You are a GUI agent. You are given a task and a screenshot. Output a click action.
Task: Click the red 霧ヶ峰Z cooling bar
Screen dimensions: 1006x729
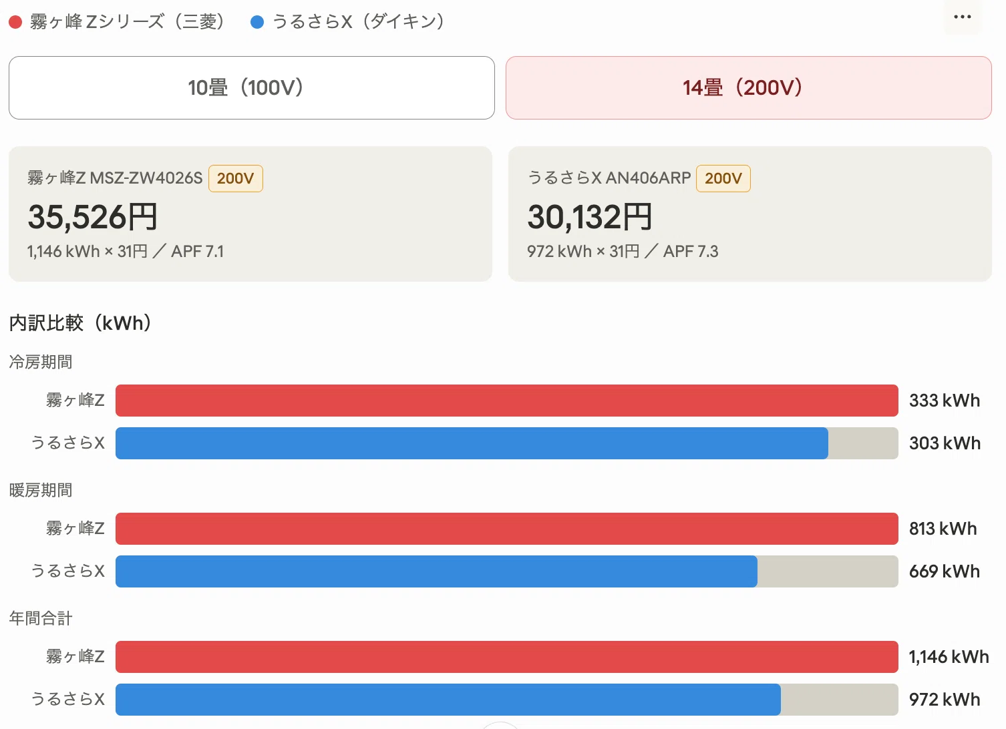(x=507, y=401)
